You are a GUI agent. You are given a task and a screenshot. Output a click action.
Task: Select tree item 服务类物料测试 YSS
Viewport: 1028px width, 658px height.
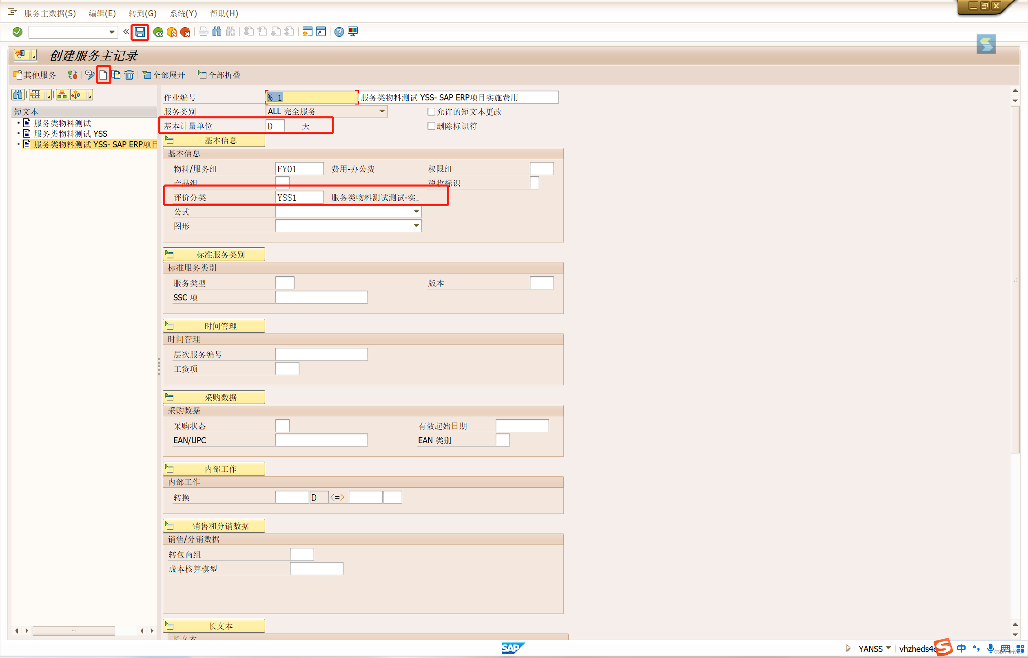point(71,134)
